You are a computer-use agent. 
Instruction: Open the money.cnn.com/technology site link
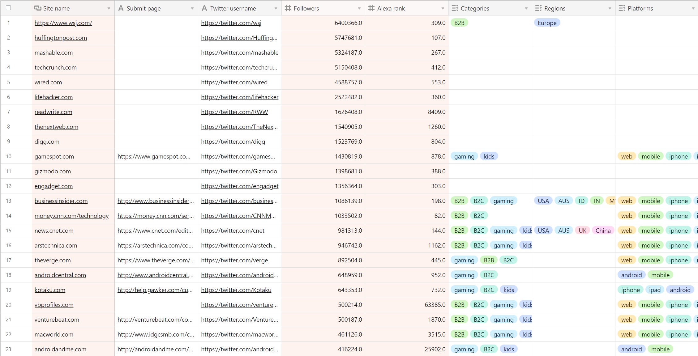71,216
